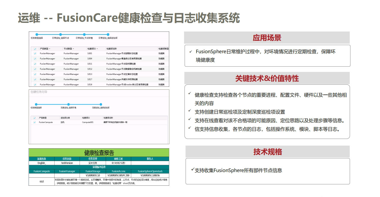This screenshot has height=197, width=380.
Task: Open the 节点类型 column filter arrow
Action: tap(73, 48)
